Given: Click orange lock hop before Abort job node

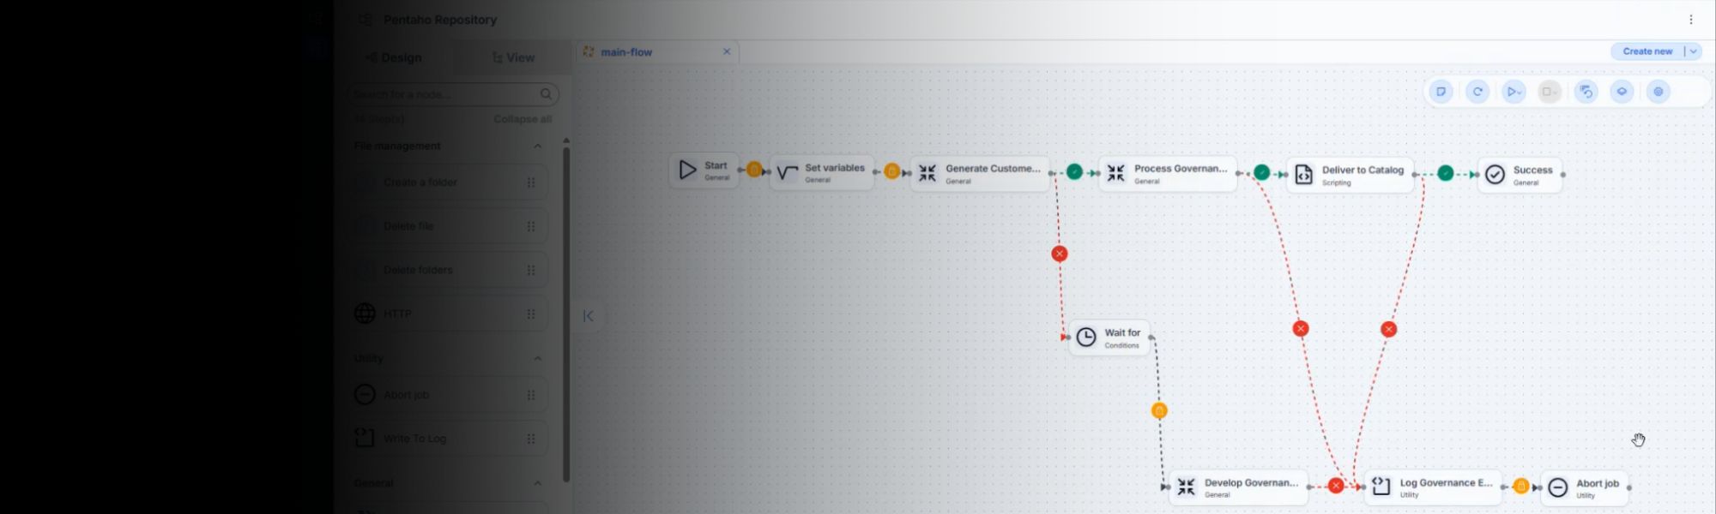Looking at the screenshot, I should click(1521, 487).
